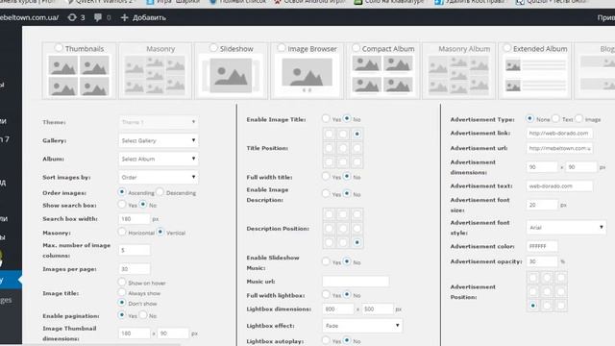Viewport: 615px width, 346px height.
Task: Open the Select Gallery dropdown
Action: point(159,140)
